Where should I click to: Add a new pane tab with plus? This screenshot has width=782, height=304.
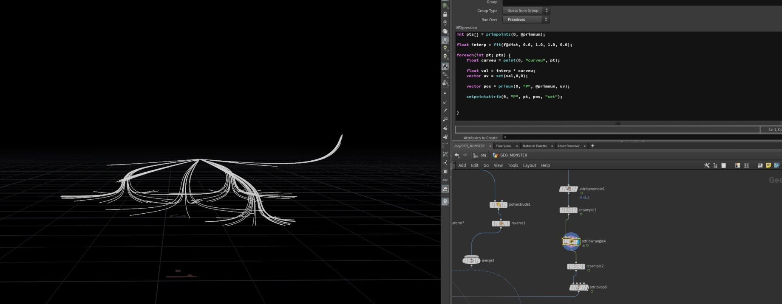593,146
